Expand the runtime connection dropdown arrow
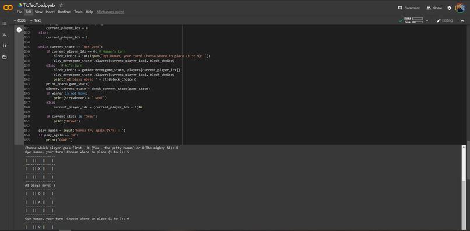Screen dimensions: 470x231 tap(427, 20)
